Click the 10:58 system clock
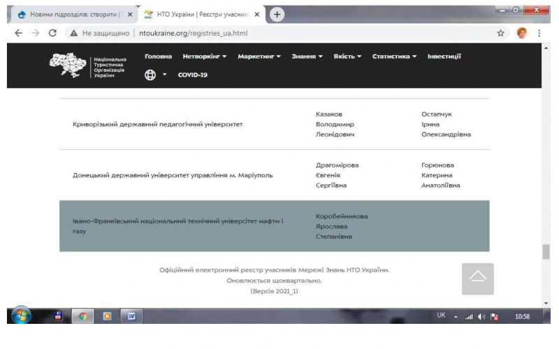The image size is (559, 349). (x=522, y=316)
